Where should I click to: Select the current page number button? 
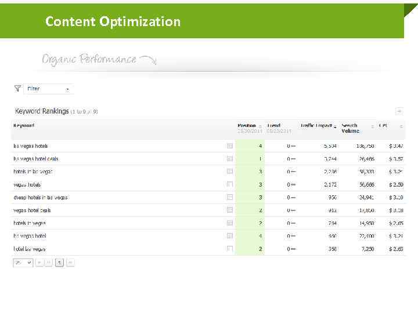59,263
